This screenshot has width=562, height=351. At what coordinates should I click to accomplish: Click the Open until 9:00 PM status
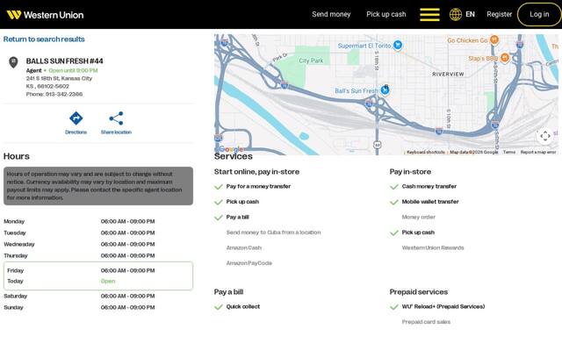coord(73,70)
